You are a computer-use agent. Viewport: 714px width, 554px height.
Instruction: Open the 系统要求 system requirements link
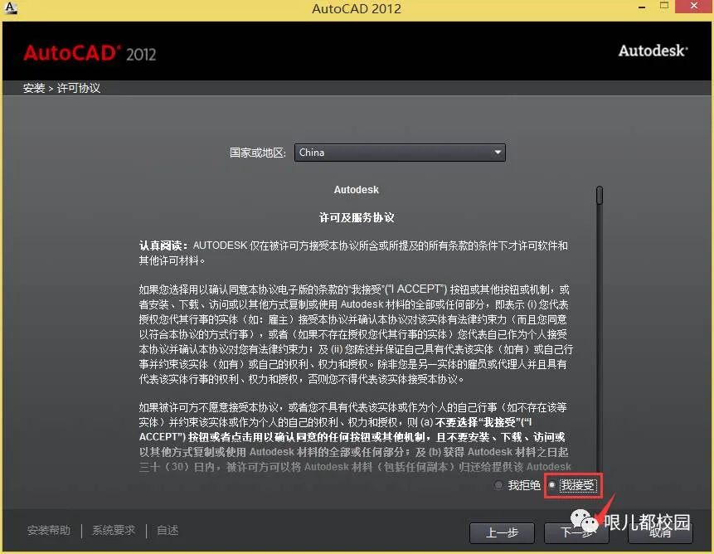click(114, 530)
